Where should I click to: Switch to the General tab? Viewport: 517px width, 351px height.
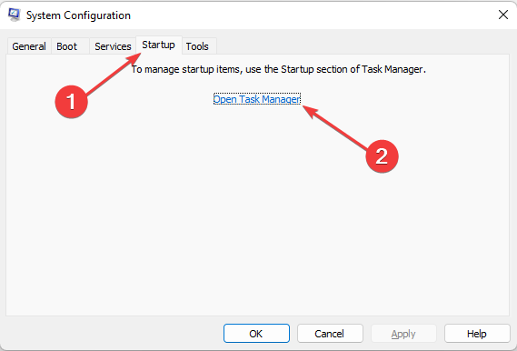(29, 46)
